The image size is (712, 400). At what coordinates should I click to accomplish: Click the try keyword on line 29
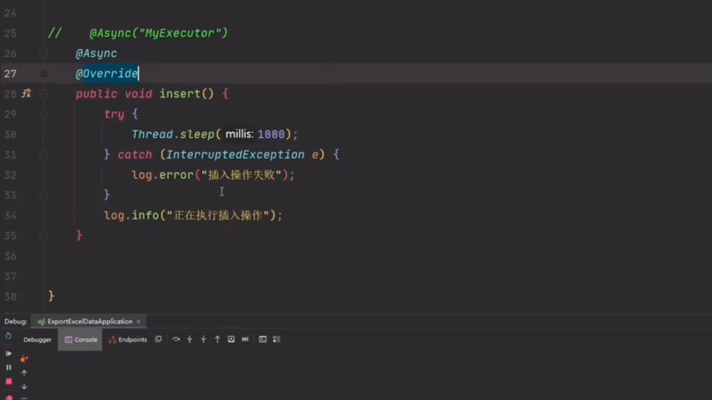point(114,114)
